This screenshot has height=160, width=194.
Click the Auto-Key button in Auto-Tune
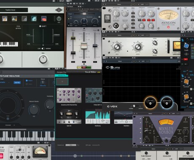[17, 83]
